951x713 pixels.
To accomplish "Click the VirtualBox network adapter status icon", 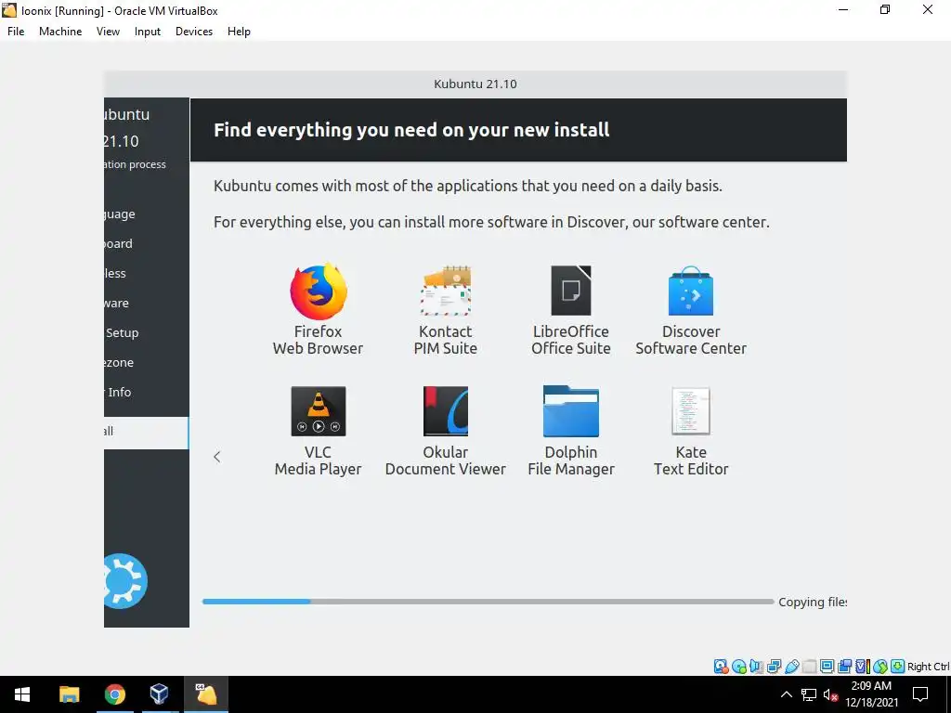I will [774, 667].
